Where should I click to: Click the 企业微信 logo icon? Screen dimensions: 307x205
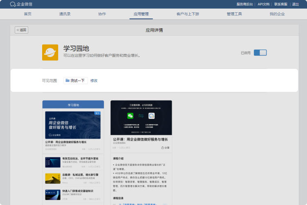click(13, 4)
